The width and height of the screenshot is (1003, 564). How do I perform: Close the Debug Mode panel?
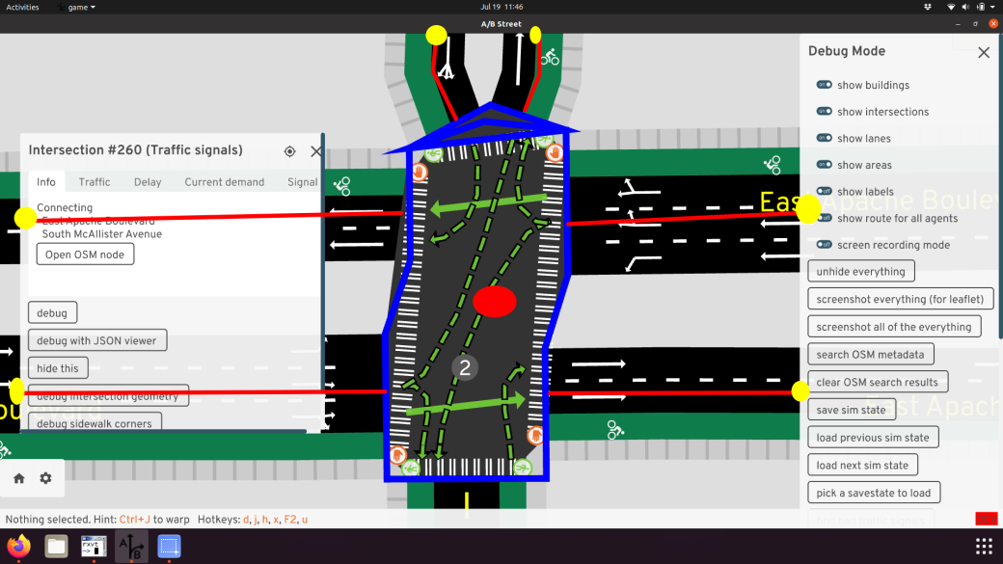coord(983,52)
